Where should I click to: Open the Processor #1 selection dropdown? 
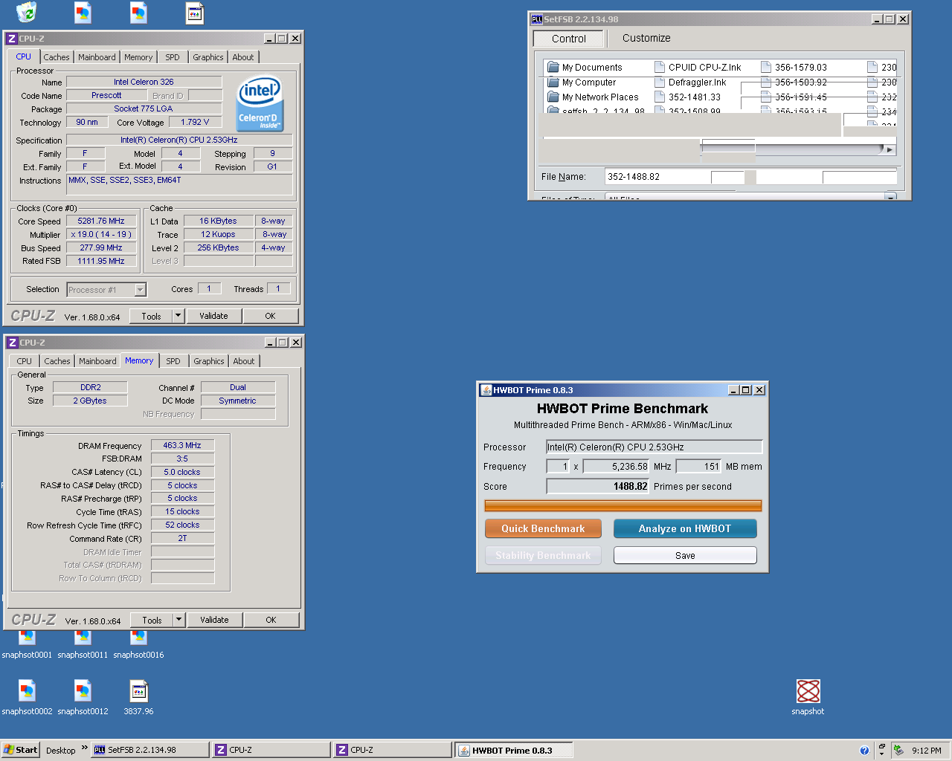pyautogui.click(x=140, y=290)
